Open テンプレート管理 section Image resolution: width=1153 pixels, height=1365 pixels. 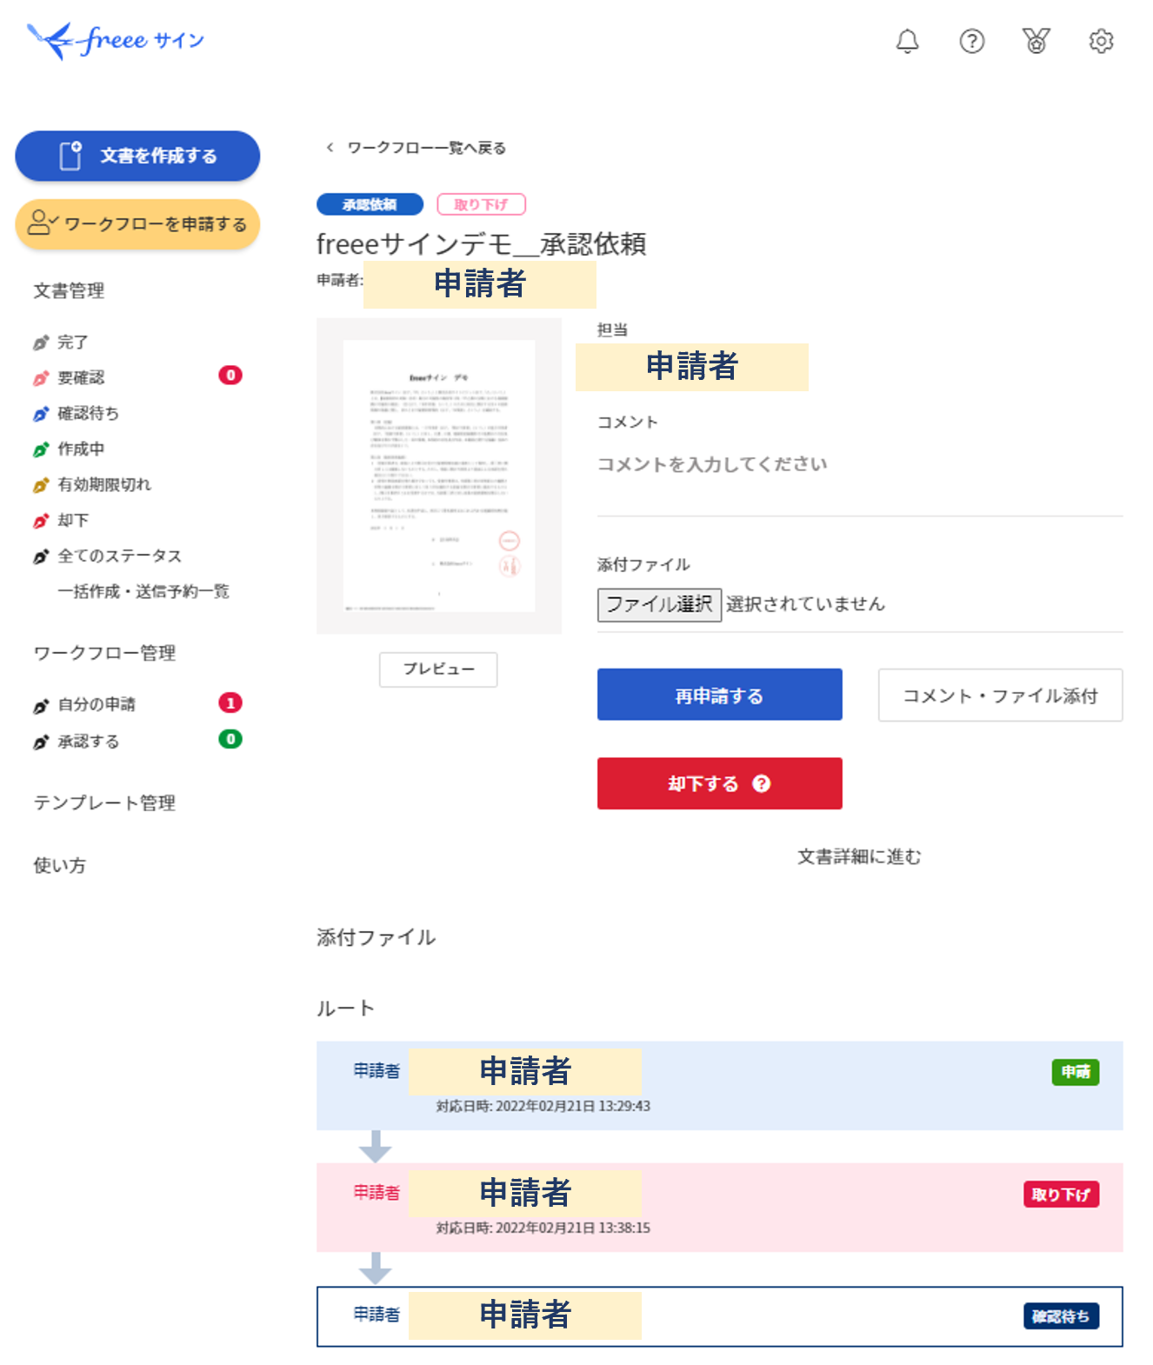104,803
